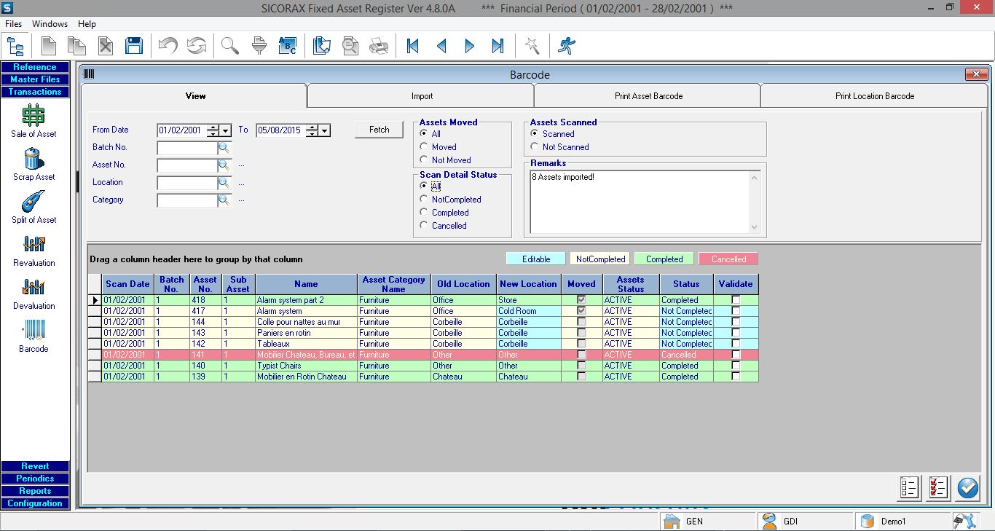Open Asset No. lookup magnifier
Image resolution: width=995 pixels, height=531 pixels.
(x=224, y=165)
